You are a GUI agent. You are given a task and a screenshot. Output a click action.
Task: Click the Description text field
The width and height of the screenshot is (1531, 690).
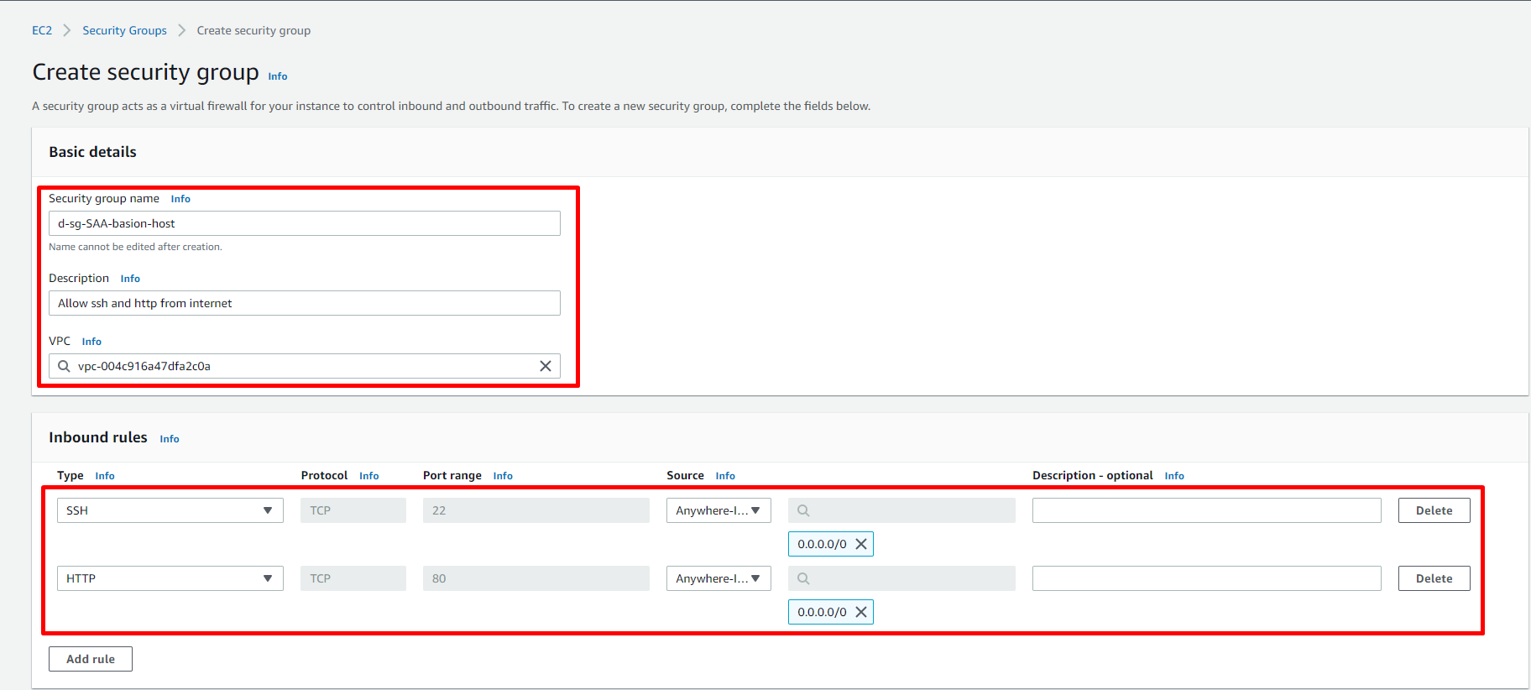pyautogui.click(x=304, y=303)
